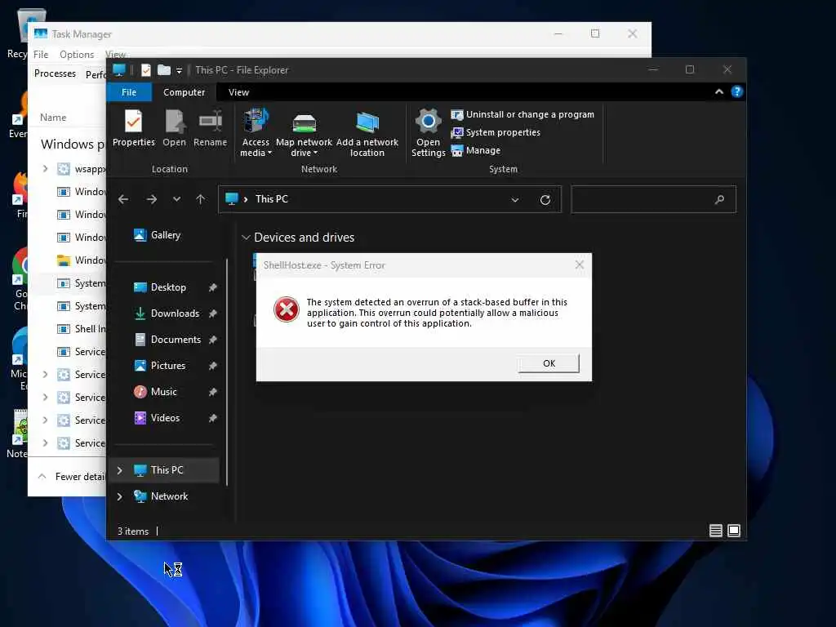This screenshot has height=627, width=836.
Task: Click the blue Help question mark icon
Action: coord(737,91)
